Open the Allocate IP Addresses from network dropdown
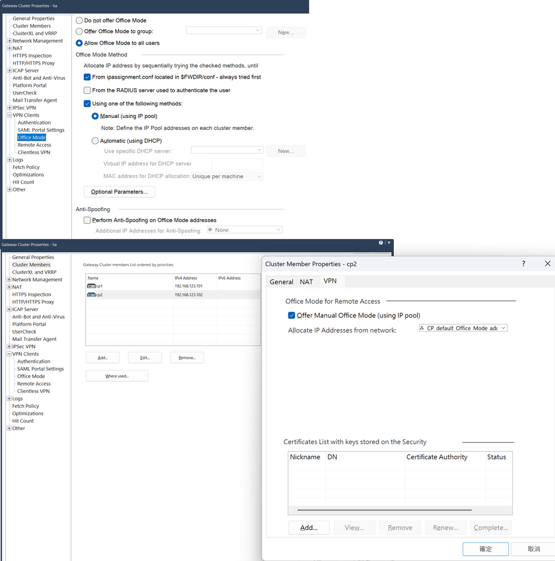 [x=503, y=328]
